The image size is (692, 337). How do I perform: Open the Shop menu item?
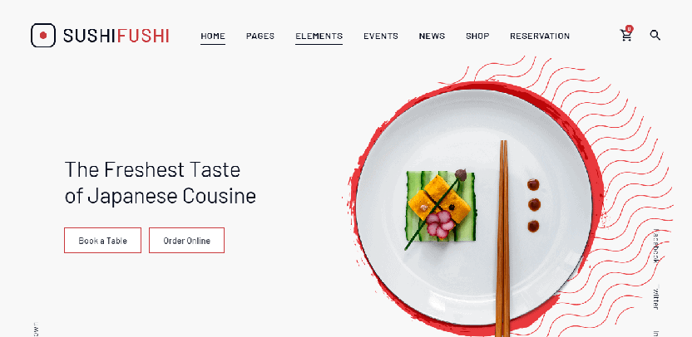pyautogui.click(x=477, y=37)
